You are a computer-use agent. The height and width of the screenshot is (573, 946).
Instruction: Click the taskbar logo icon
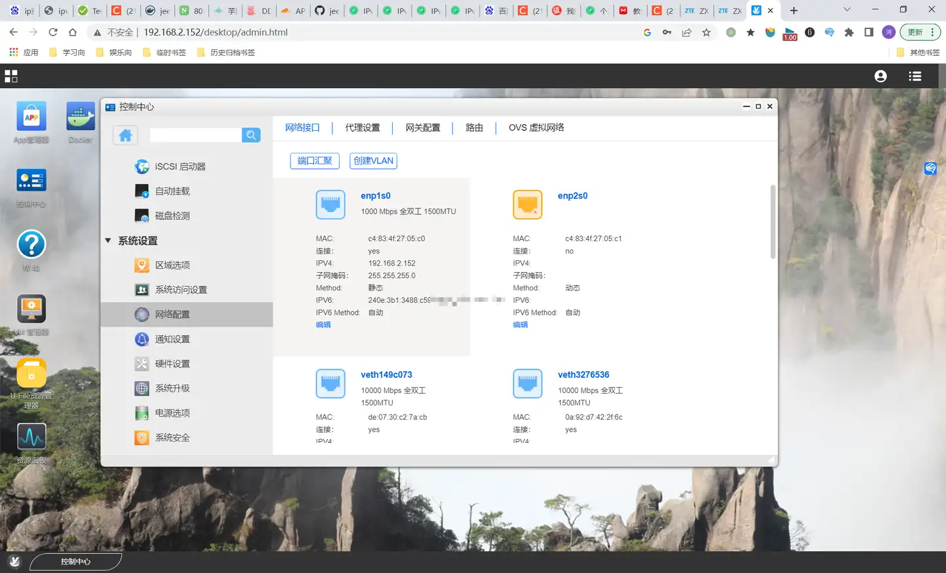pyautogui.click(x=14, y=562)
